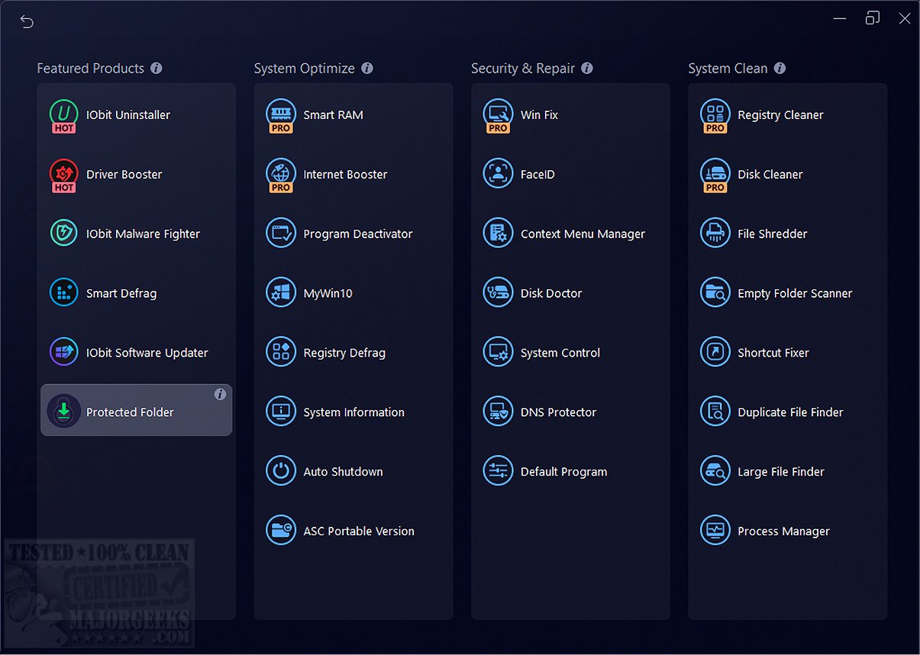Open the Auto Shutdown icon

coord(281,472)
